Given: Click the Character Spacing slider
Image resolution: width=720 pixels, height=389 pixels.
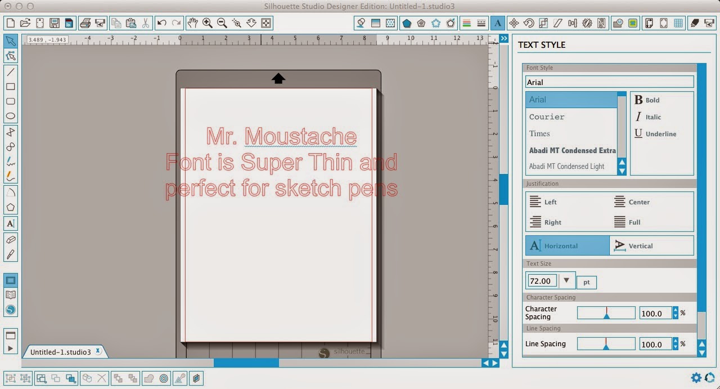Looking at the screenshot, I should pos(606,313).
